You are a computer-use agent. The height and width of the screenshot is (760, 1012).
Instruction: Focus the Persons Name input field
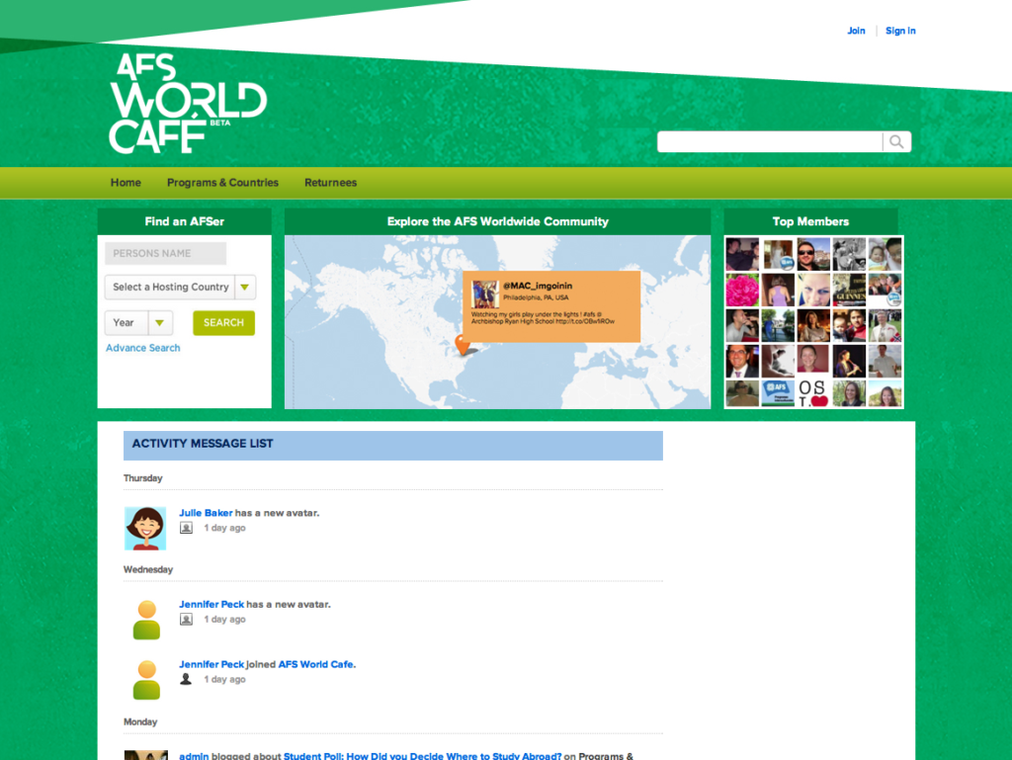(165, 253)
